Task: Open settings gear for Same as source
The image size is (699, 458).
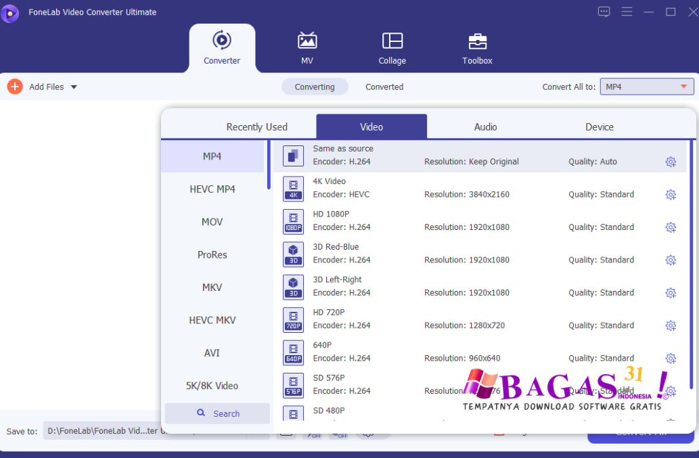Action: [x=671, y=162]
